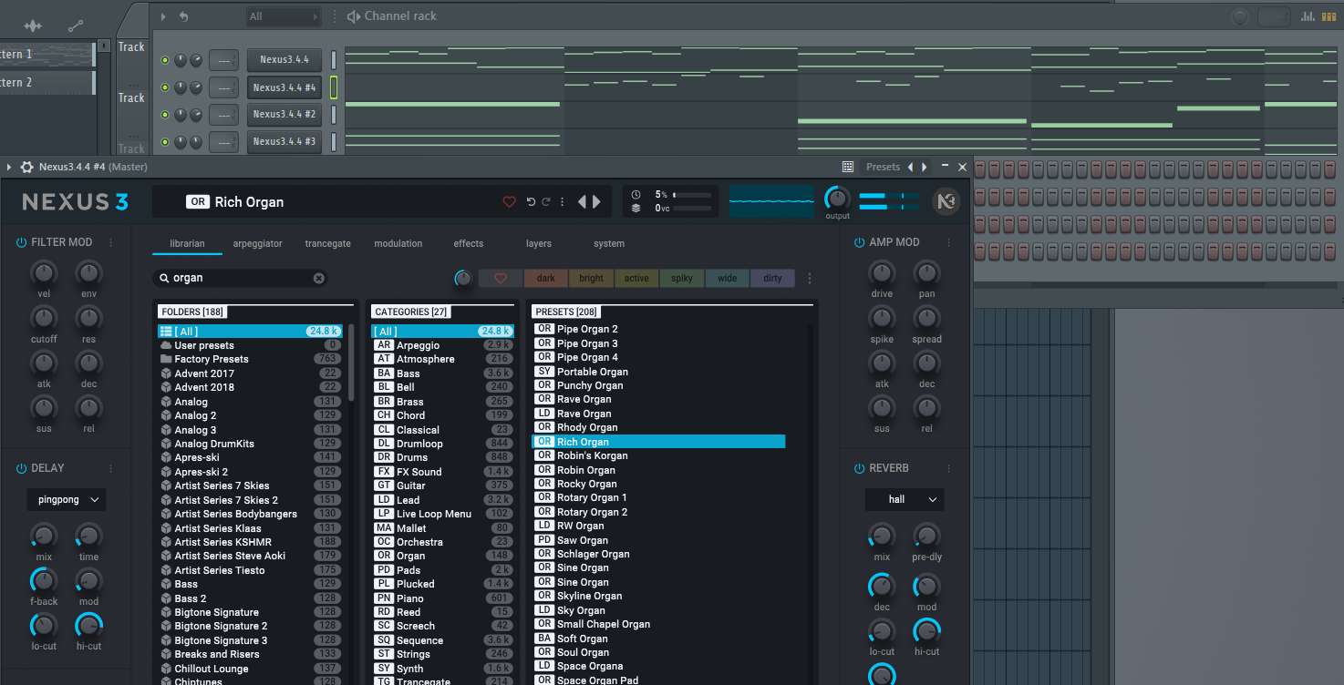Open the FILTER MOD options menu dots
Viewport: 1344px width, 685px height.
(111, 242)
